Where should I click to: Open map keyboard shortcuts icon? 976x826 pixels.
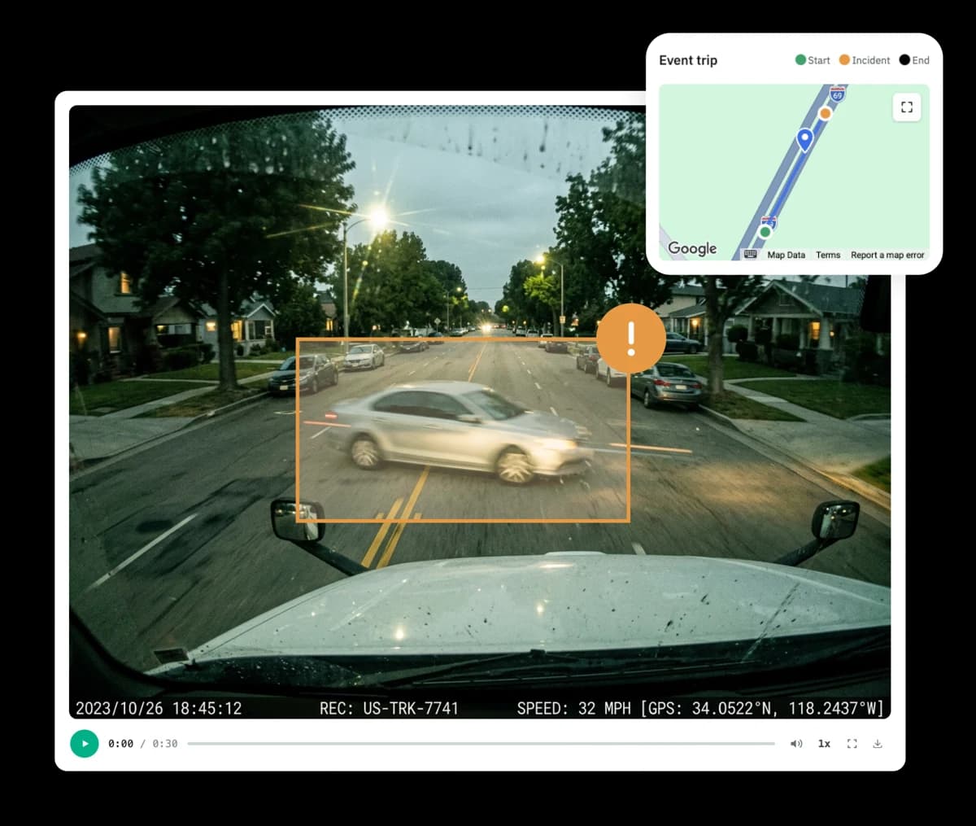(751, 254)
